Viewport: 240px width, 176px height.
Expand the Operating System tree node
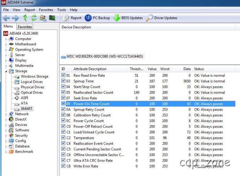pos(6,50)
